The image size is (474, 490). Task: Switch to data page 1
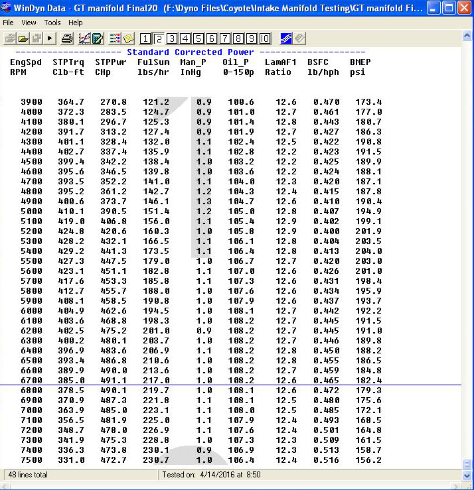coord(145,38)
